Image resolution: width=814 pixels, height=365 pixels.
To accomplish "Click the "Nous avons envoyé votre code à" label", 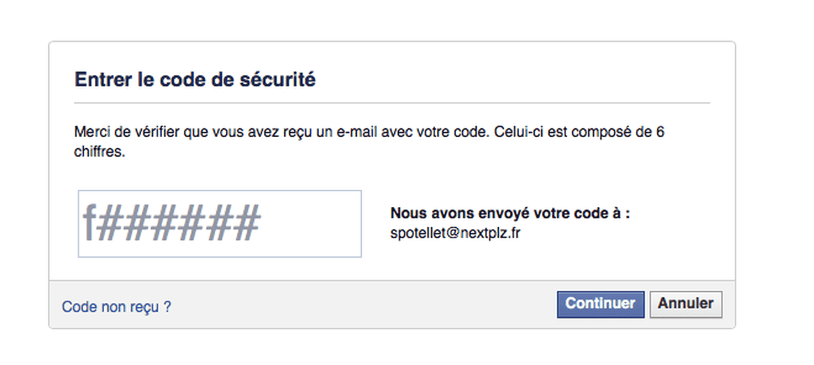I will pyautogui.click(x=509, y=213).
